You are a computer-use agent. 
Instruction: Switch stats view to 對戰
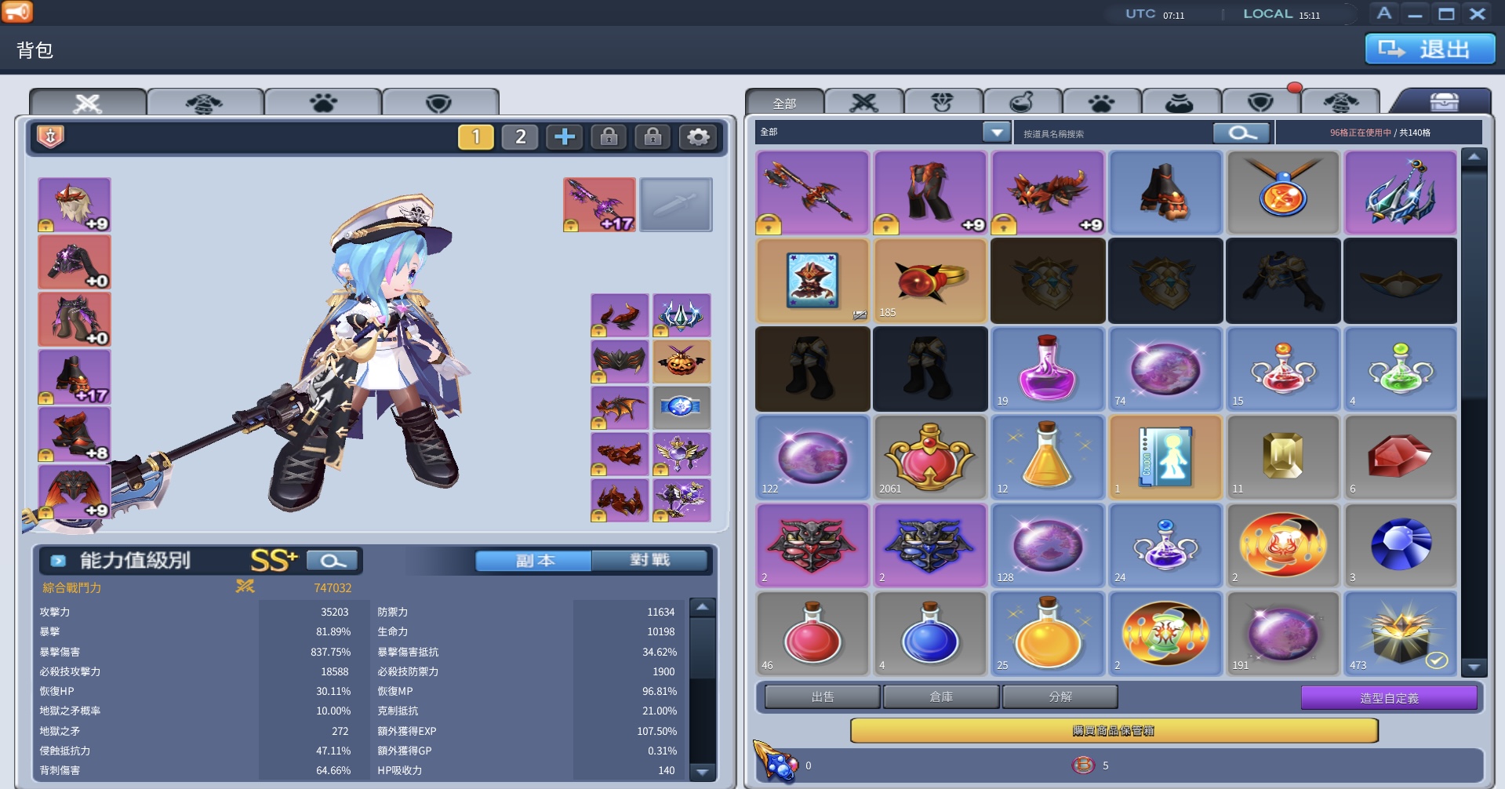(649, 561)
